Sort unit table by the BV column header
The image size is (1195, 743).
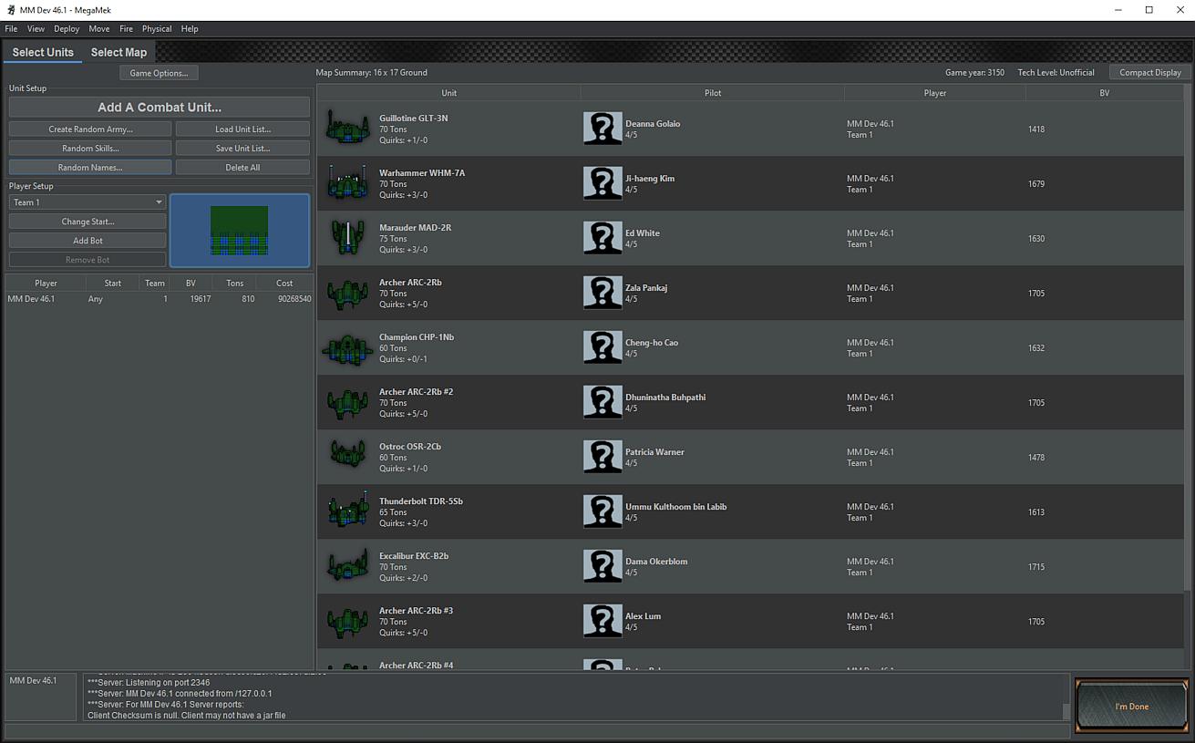coord(1104,93)
